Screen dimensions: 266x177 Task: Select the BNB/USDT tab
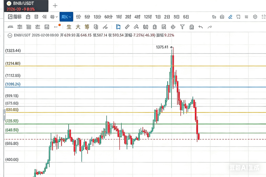tap(26, 6)
